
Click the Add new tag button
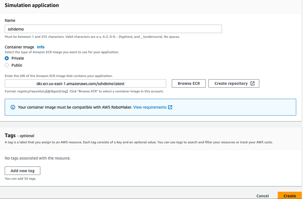point(22,171)
